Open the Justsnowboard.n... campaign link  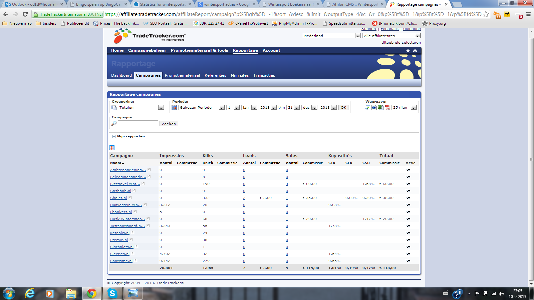pos(127,226)
